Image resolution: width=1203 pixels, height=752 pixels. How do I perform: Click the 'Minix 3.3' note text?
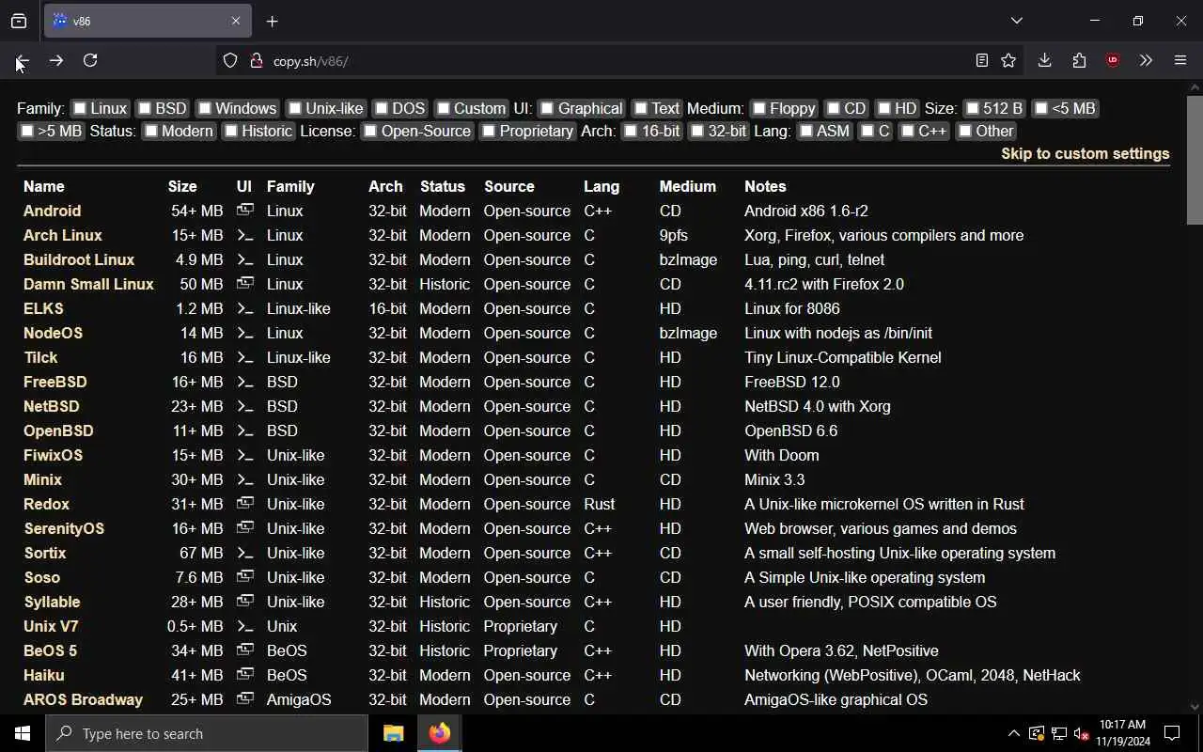click(774, 479)
